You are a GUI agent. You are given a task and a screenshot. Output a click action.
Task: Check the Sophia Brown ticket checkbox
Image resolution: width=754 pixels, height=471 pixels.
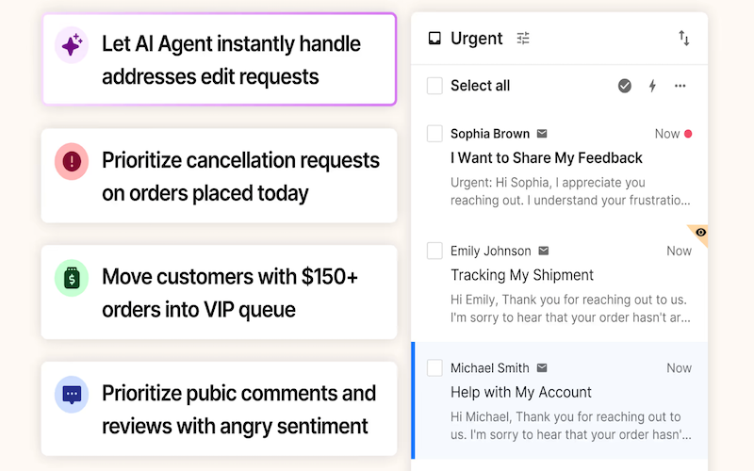point(434,134)
